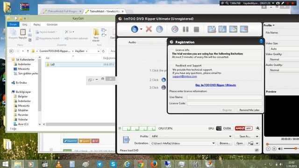299x168 pixels.
Task: Click the Remind Me Later button
Action: (x=249, y=110)
